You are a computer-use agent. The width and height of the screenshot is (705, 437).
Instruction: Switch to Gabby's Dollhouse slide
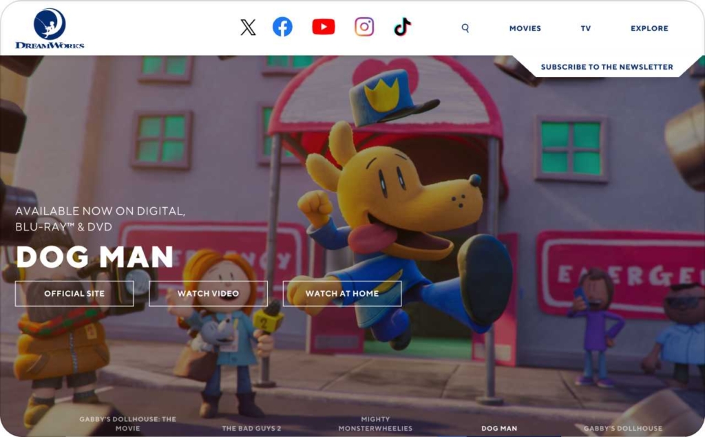[x=622, y=428]
